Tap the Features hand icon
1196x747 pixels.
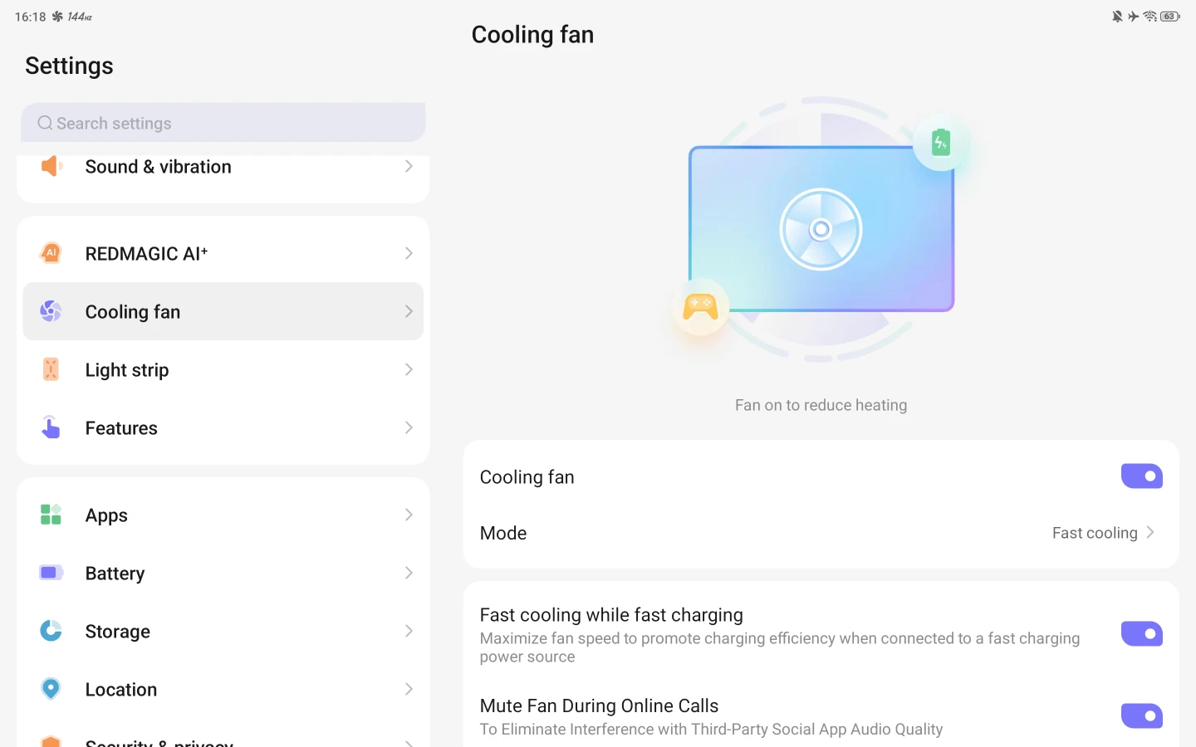[51, 427]
